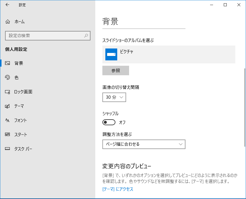Open the 調整方法を選ぶ dropdown
Image resolution: width=246 pixels, height=199 pixels.
[x=144, y=144]
